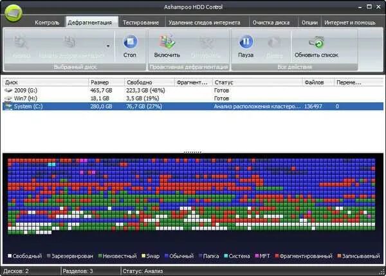Click the 18,1 GB size cell

click(100, 98)
